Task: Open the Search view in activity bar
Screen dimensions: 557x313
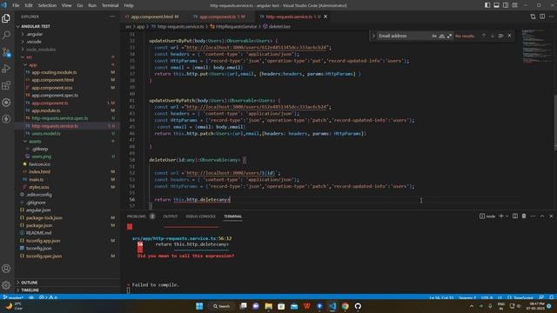Action: tap(6, 35)
